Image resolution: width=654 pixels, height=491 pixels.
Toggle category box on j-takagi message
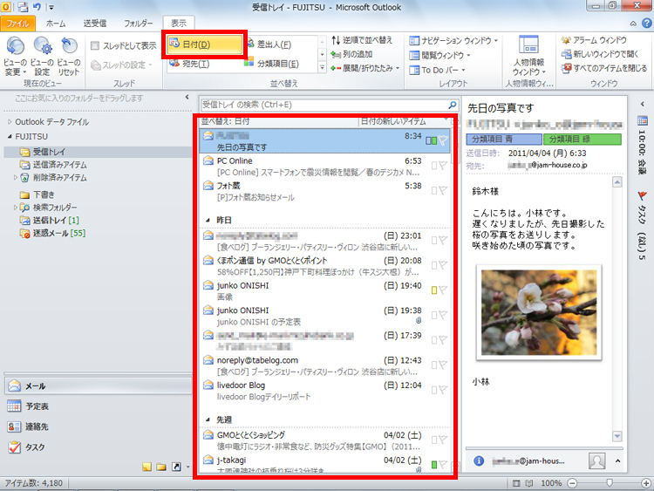(x=434, y=464)
